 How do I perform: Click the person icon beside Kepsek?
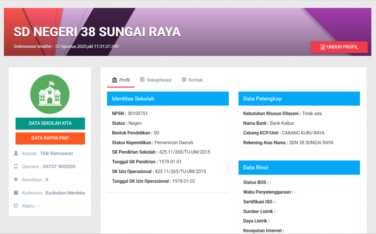(x=16, y=153)
